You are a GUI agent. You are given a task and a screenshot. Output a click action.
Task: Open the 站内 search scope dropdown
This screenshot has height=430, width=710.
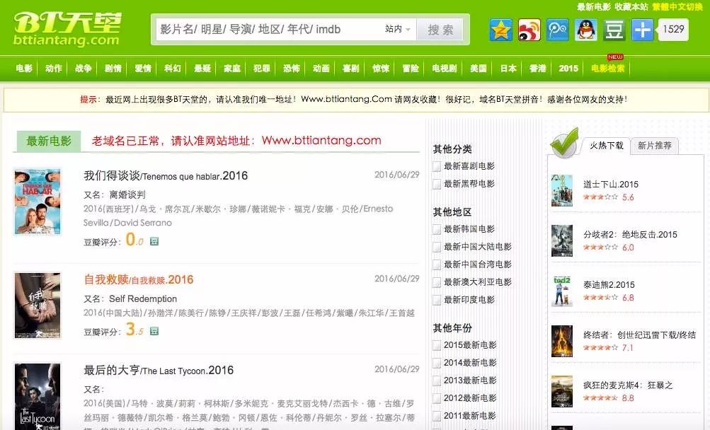click(398, 29)
